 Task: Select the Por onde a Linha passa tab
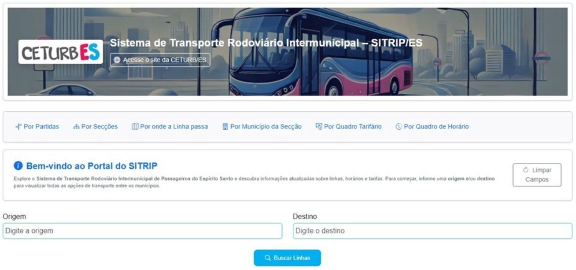pyautogui.click(x=170, y=127)
